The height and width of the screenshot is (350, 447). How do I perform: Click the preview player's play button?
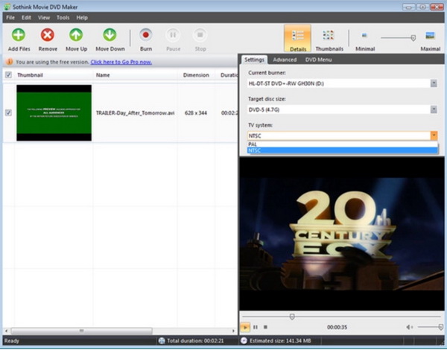point(245,327)
